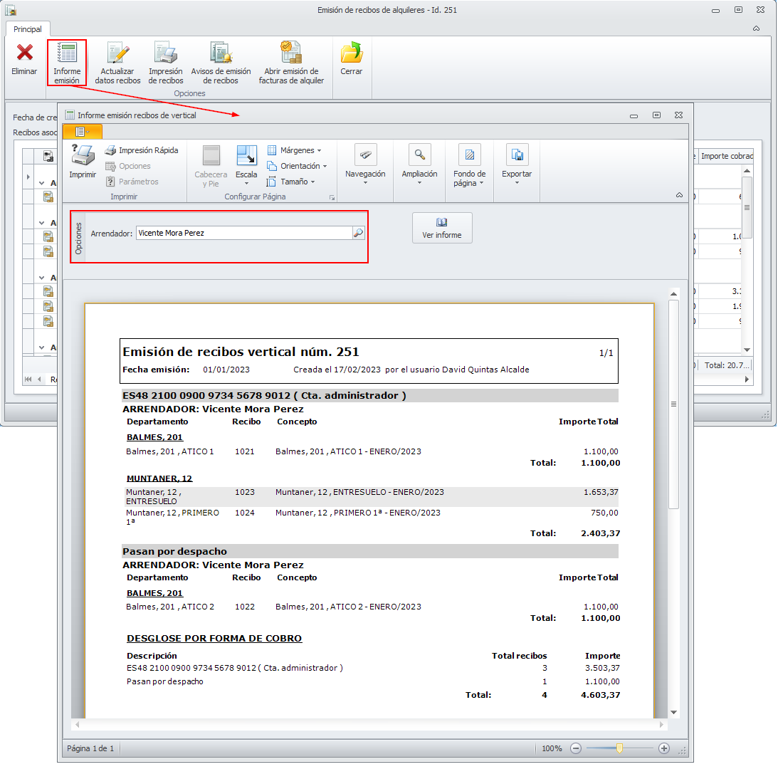Open Impresión de recibos

166,63
